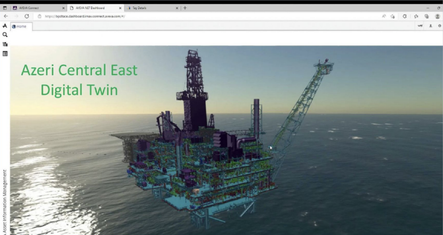The image size is (443, 235).
Task: Open the tab actions menu icon
Action: pos(5,8)
